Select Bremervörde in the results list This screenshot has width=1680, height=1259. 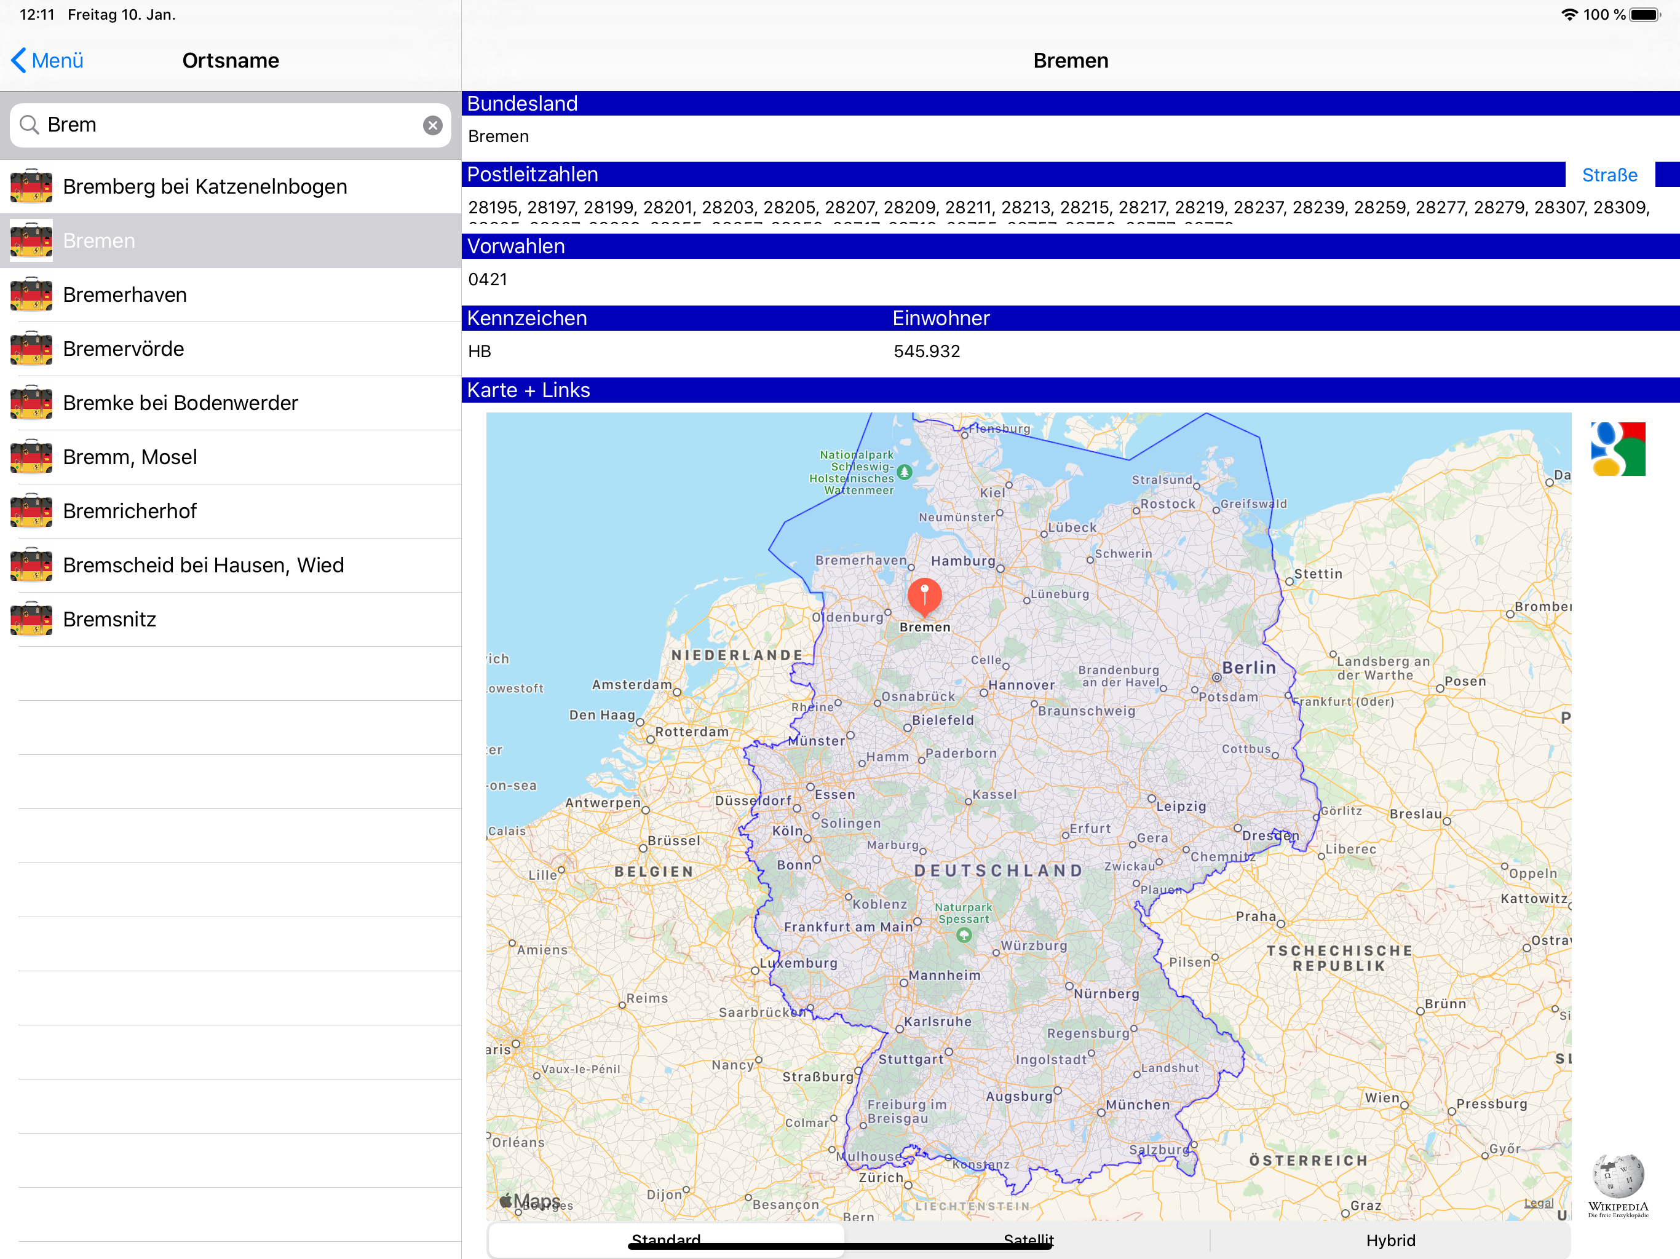pos(231,349)
